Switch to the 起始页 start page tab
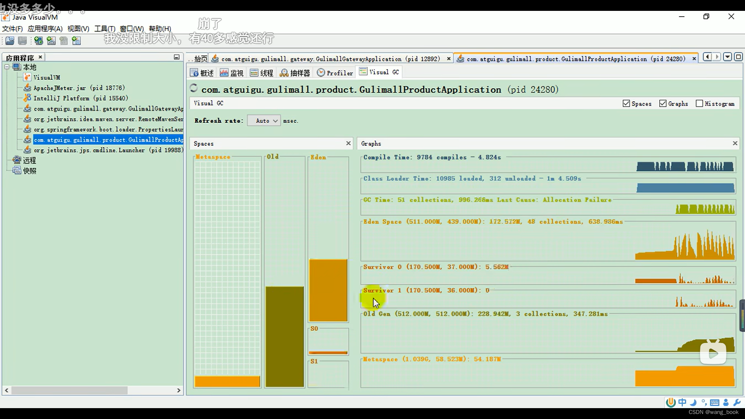Image resolution: width=745 pixels, height=419 pixels. (x=198, y=59)
